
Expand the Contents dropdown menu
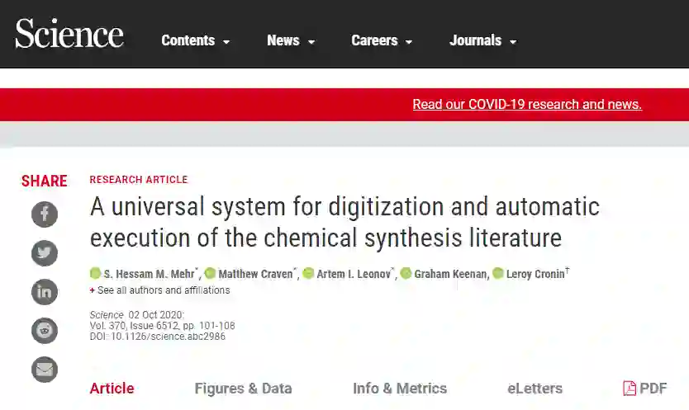tap(196, 40)
